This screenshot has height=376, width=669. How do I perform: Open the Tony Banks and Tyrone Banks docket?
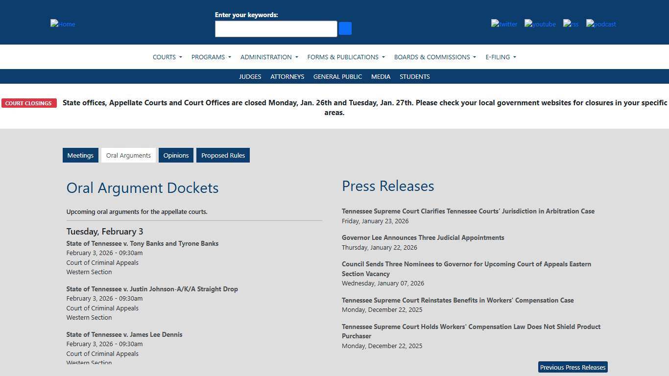[142, 243]
